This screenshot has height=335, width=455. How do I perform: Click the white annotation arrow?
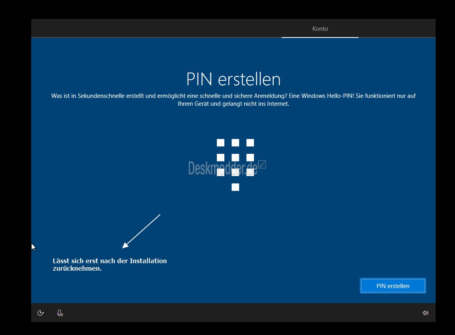tap(141, 231)
